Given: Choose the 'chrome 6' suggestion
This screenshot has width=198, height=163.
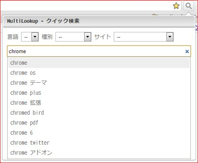Looking at the screenshot, I should (99, 133).
